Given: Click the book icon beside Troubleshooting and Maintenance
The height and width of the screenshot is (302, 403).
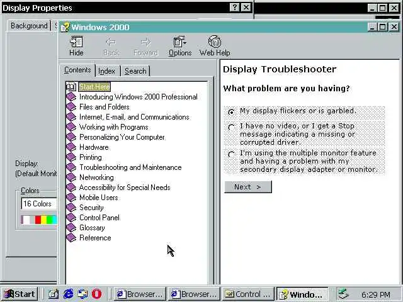Looking at the screenshot, I should pyautogui.click(x=71, y=167).
